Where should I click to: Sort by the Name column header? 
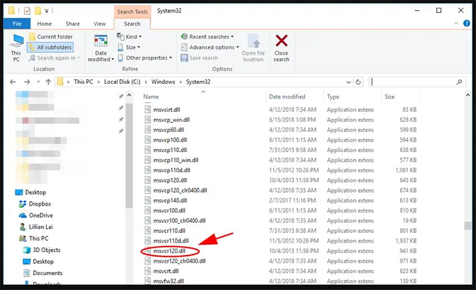pyautogui.click(x=152, y=96)
